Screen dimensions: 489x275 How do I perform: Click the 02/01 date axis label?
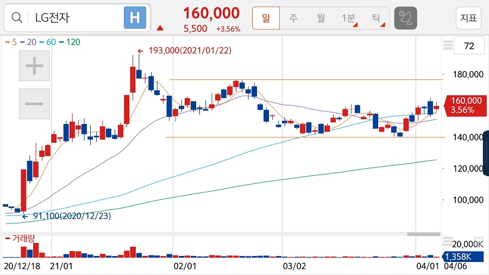[185, 266]
